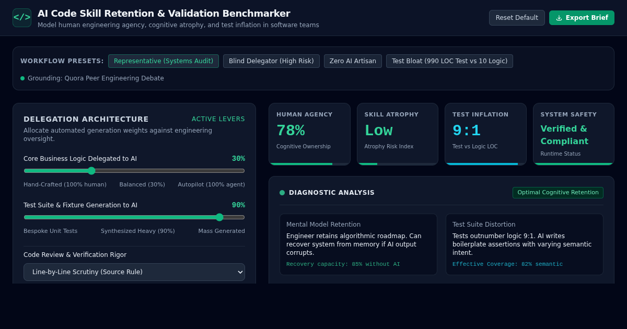Click the Reset Default button

(x=517, y=18)
